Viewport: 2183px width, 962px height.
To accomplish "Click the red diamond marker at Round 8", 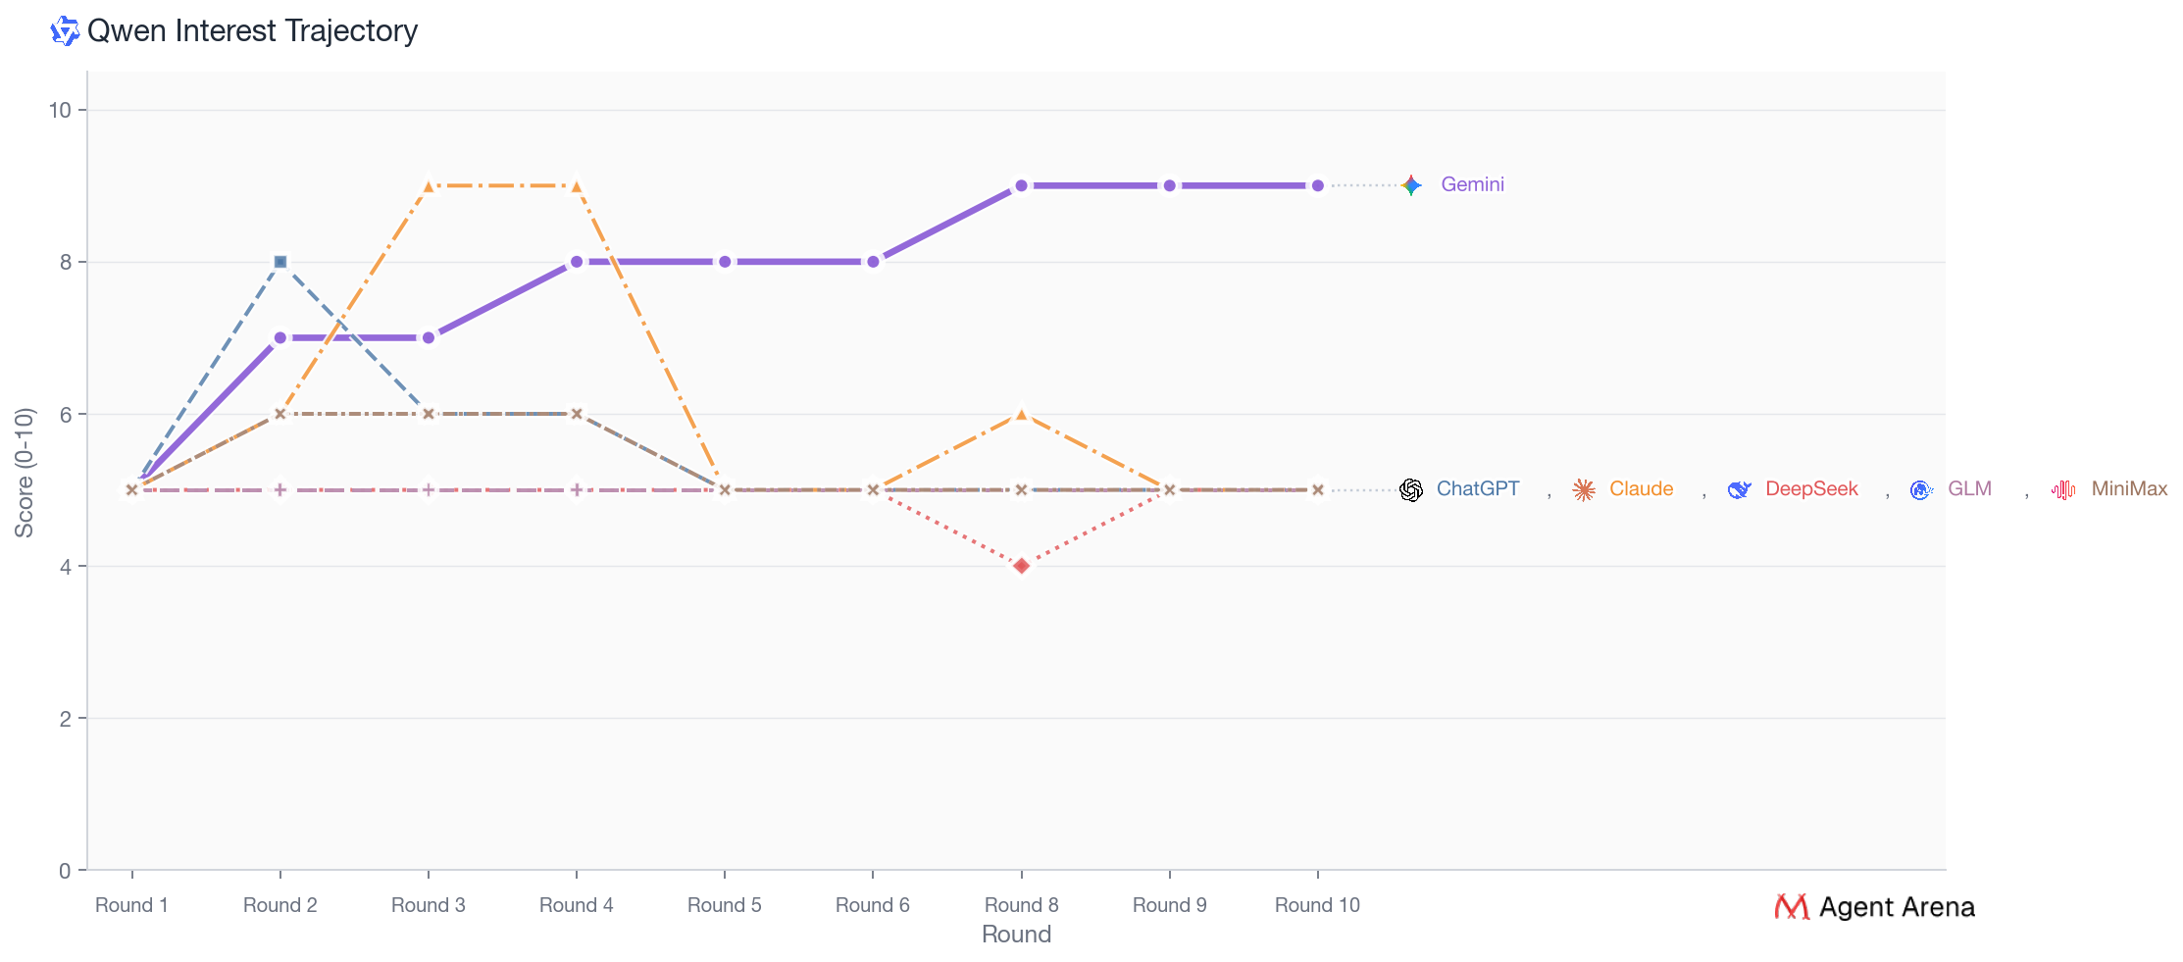I will pyautogui.click(x=1021, y=566).
